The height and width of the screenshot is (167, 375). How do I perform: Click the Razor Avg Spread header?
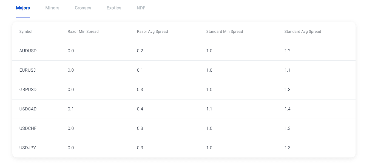[x=152, y=31]
